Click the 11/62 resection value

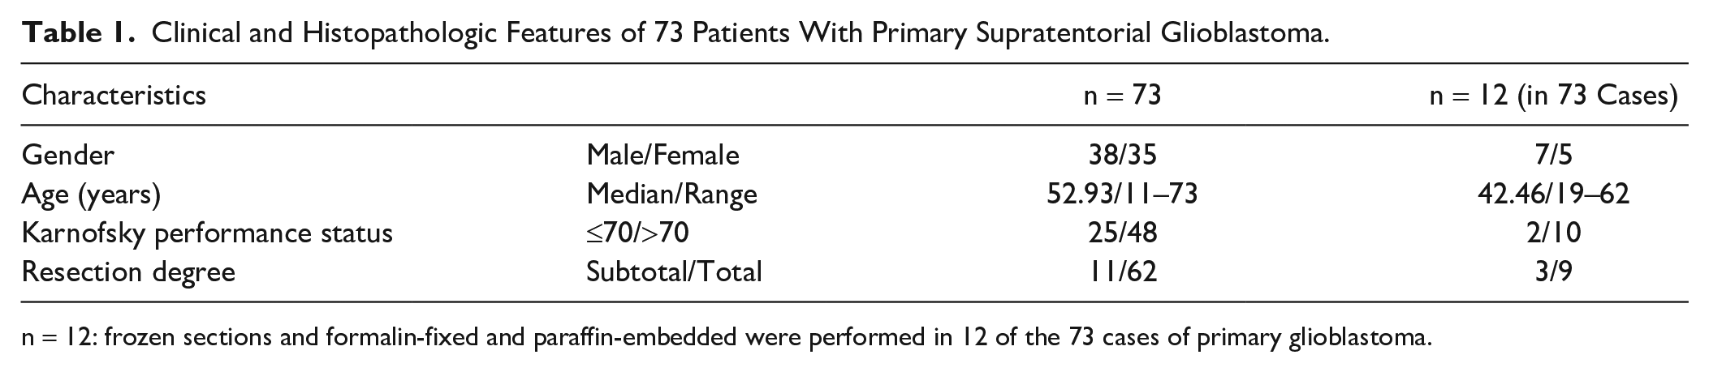[x=1123, y=272]
